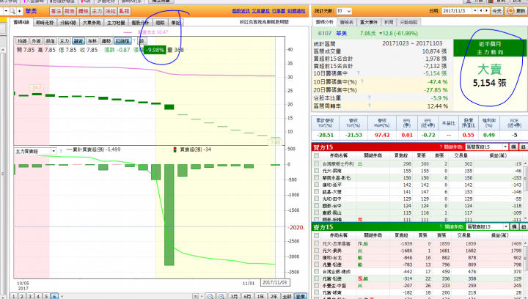Click the 今天 button
Screen dimensions: 528x299
coord(496,11)
